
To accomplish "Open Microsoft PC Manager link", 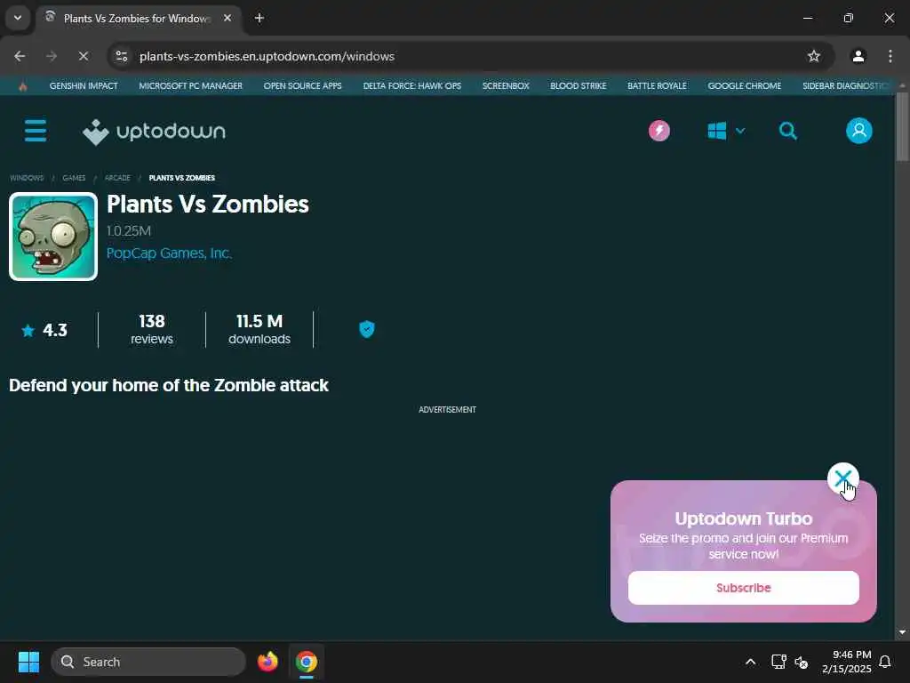I will point(190,86).
